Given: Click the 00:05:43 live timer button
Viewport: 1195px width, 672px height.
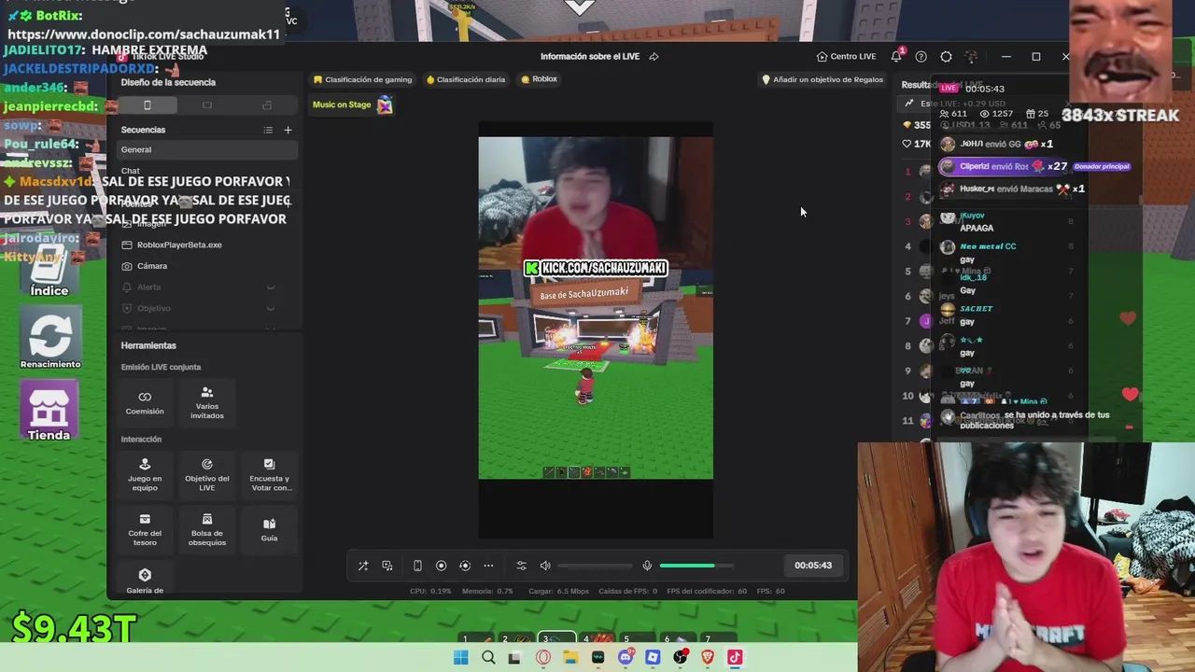Looking at the screenshot, I should point(813,566).
